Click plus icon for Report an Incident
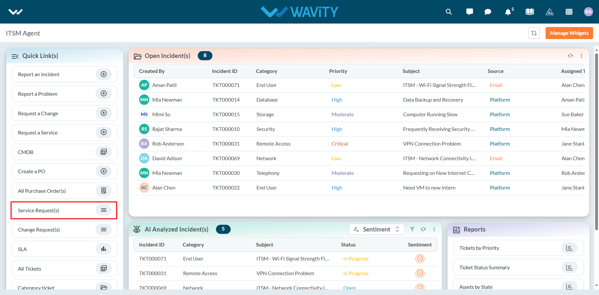The width and height of the screenshot is (599, 295). tap(104, 74)
